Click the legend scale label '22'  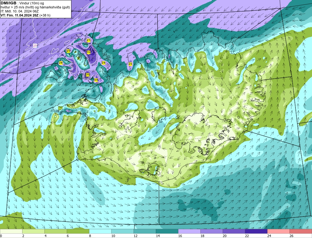pyautogui.click(x=247, y=236)
